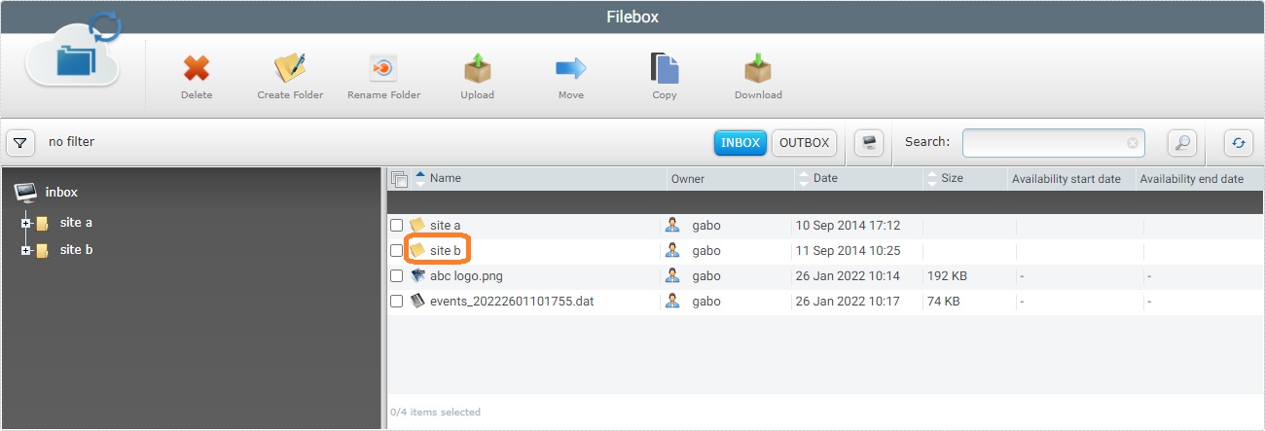This screenshot has width=1265, height=431.
Task: Select inbox root in the tree
Action: (61, 193)
